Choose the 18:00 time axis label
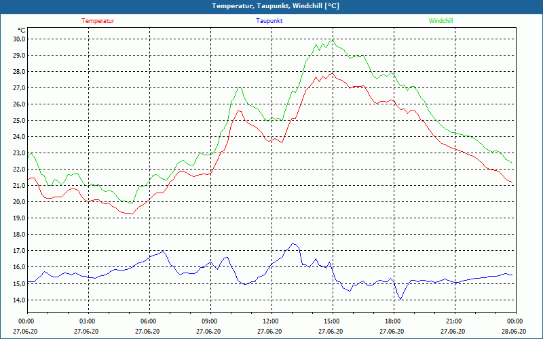The image size is (543, 339). [393, 321]
